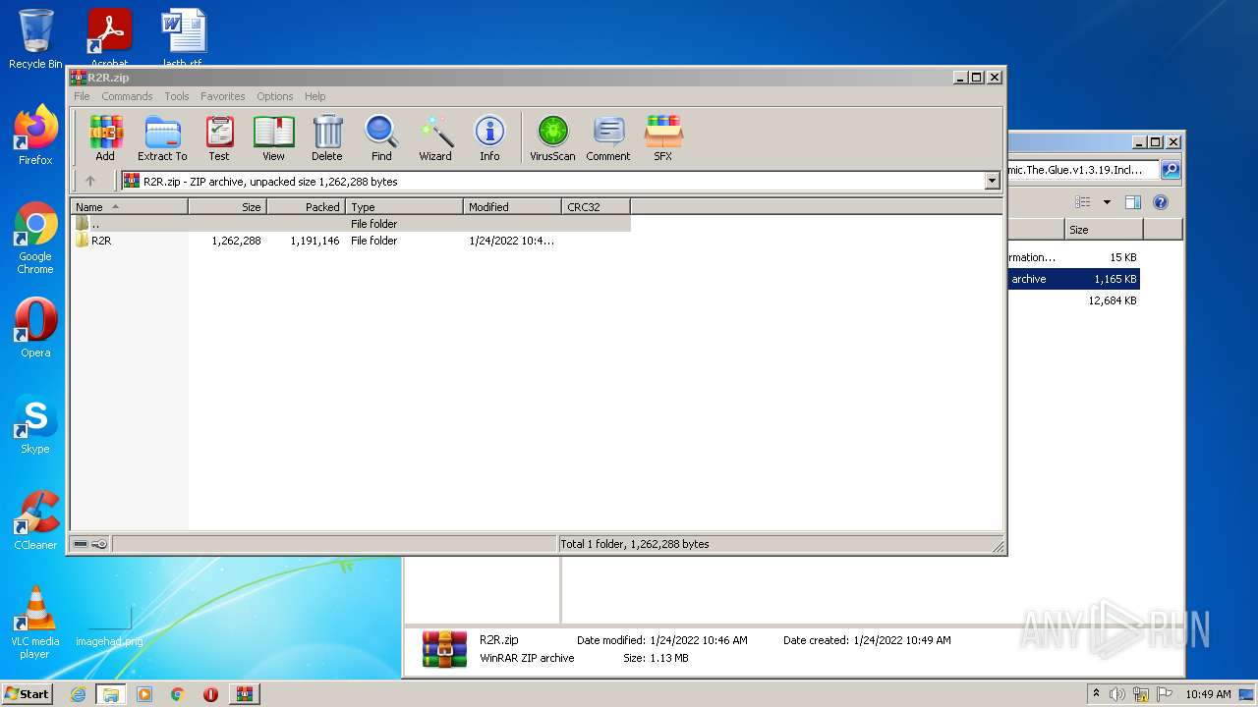Open Internet Explorer from taskbar
This screenshot has width=1258, height=707.
tap(78, 694)
